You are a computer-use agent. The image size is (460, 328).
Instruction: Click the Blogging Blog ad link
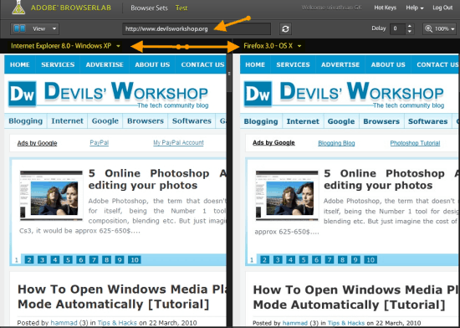(x=336, y=143)
